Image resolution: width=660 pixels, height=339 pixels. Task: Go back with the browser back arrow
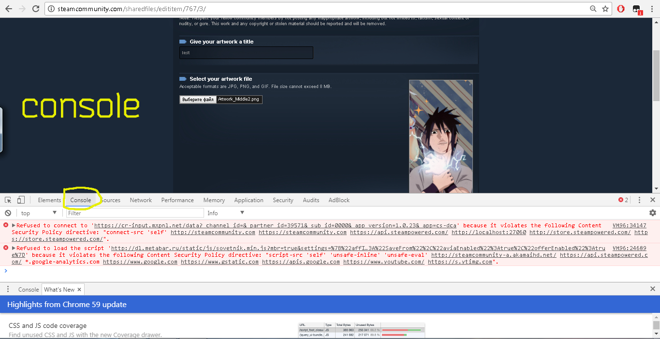pyautogui.click(x=8, y=9)
